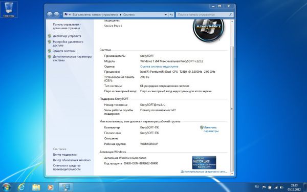Launch Internet Explorer from taskbar
The height and width of the screenshot is (192, 307).
click(21, 187)
